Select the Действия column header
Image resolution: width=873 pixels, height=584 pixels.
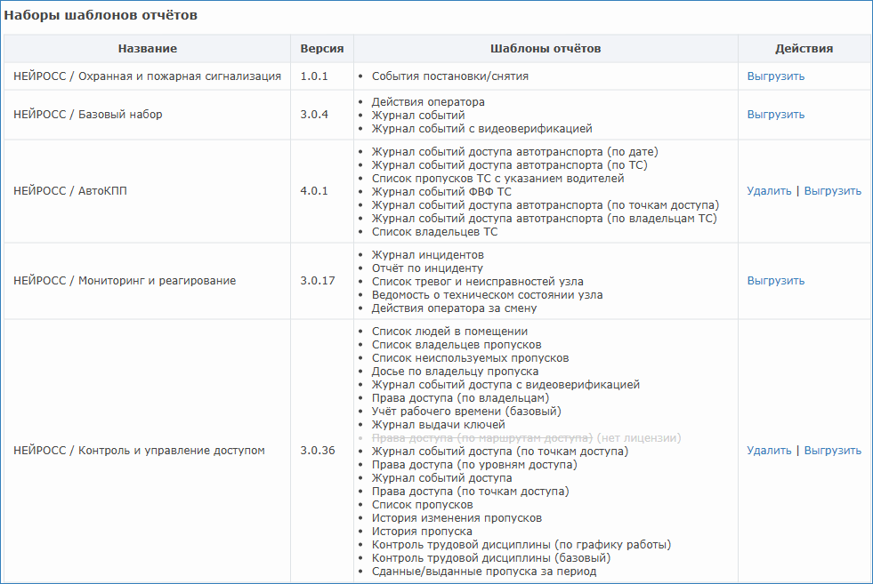tap(804, 48)
